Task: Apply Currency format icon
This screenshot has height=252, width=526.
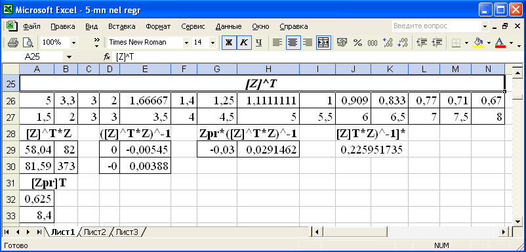Action: 342,43
